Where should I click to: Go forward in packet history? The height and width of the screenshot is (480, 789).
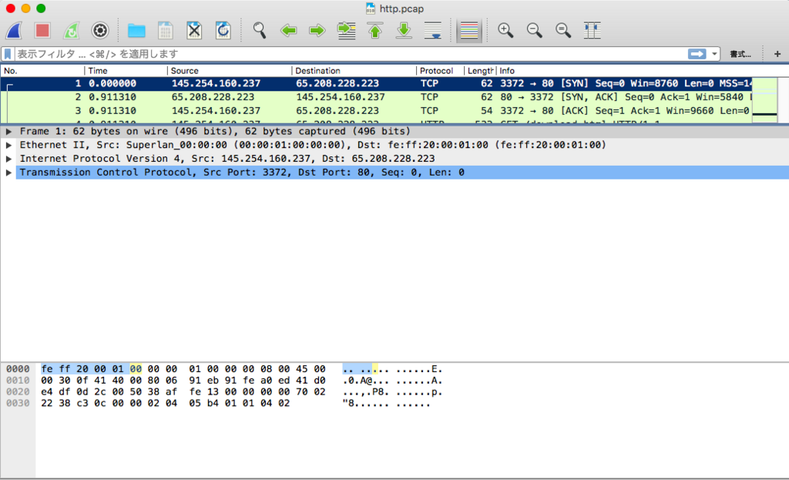[x=317, y=31]
